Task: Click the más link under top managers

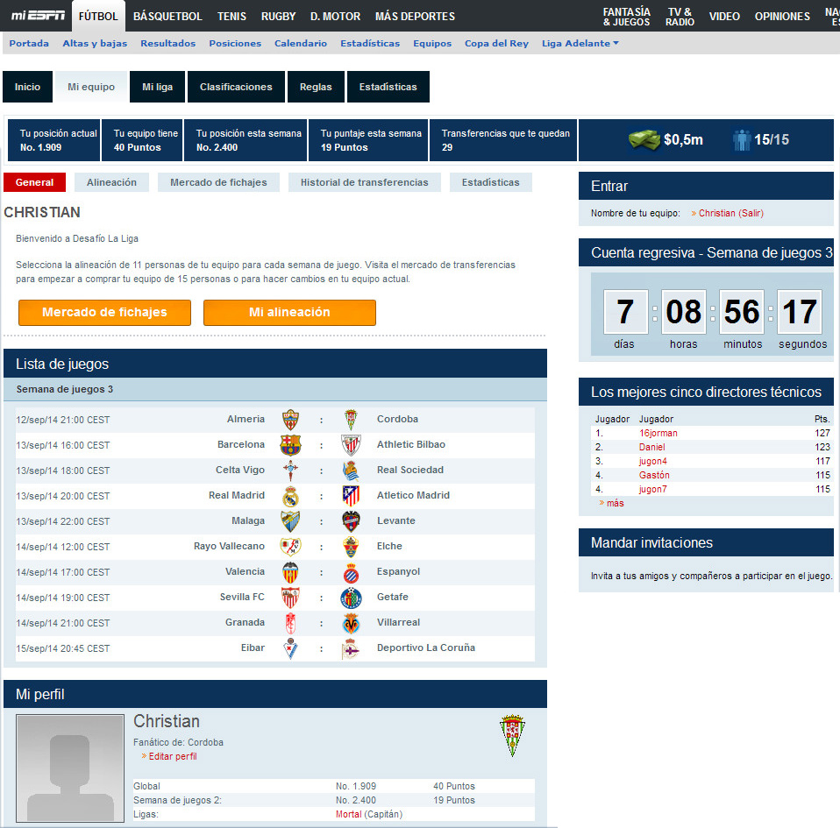Action: 615,503
